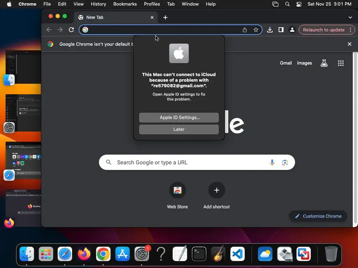Open the Chrome profile avatar icon
Screen dimensions: 358x268
(292, 30)
